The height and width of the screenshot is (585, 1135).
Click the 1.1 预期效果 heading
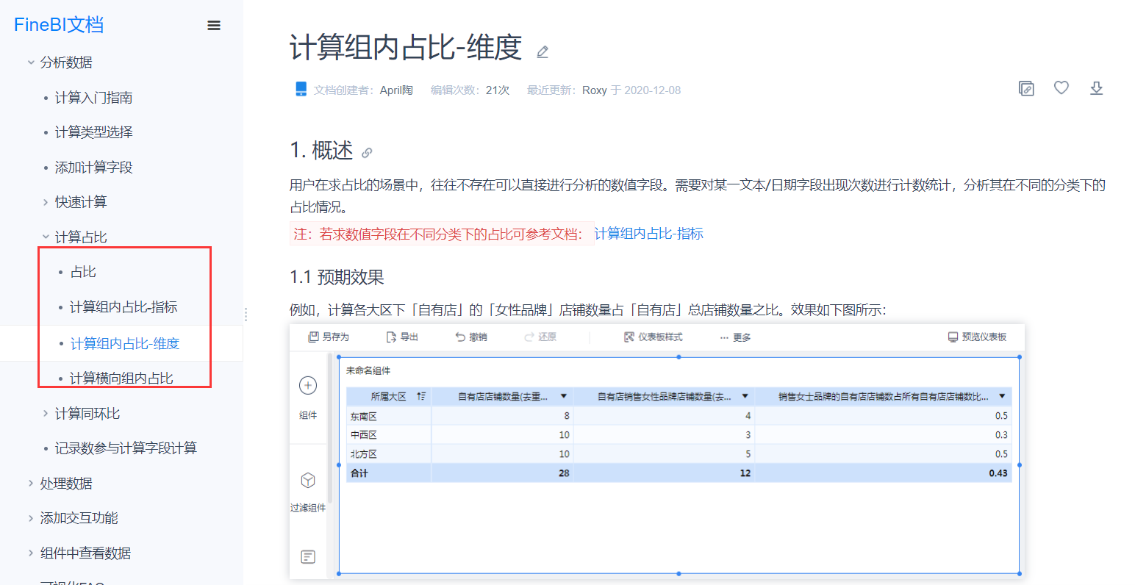click(337, 277)
